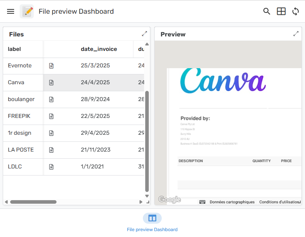
Task: Click date 21/11/2023 in LA POSTE row
Action: 96,150
